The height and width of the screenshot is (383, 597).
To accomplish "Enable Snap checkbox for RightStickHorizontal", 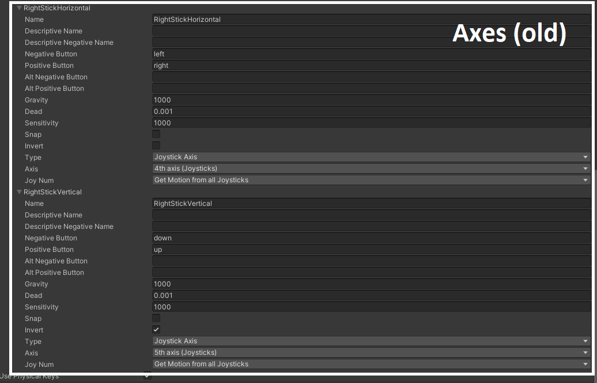I will point(156,134).
